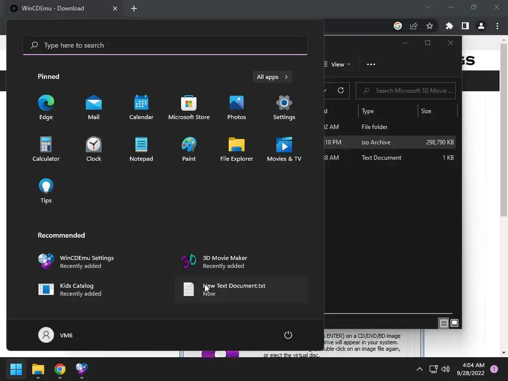Show hidden system tray icons

420,369
